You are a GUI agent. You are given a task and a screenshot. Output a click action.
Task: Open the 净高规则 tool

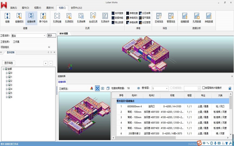point(132,18)
